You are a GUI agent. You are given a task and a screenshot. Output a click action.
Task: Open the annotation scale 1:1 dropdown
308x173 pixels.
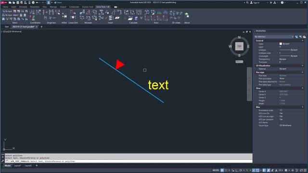coord(281,170)
